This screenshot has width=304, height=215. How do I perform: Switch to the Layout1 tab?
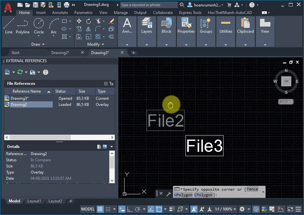click(x=34, y=201)
